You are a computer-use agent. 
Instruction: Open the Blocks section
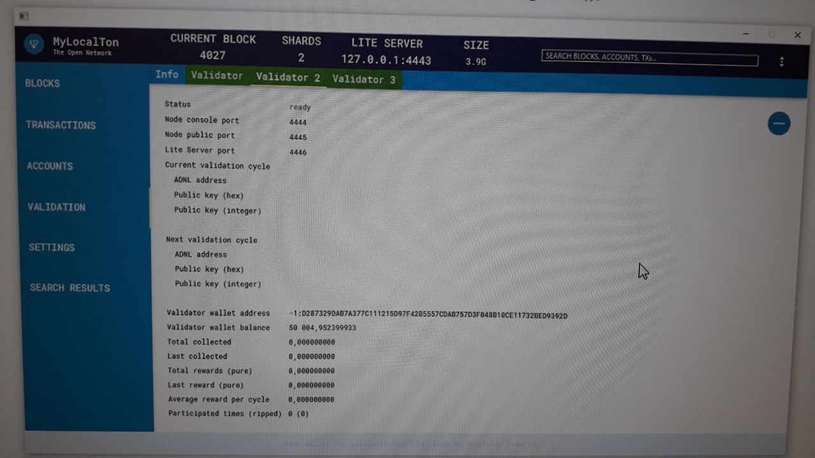pyautogui.click(x=43, y=83)
